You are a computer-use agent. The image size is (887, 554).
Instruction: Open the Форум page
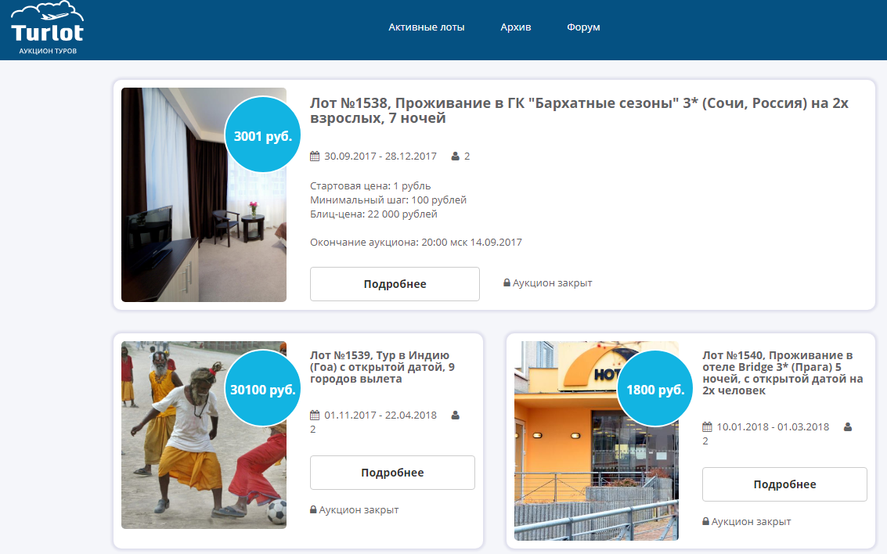point(583,27)
